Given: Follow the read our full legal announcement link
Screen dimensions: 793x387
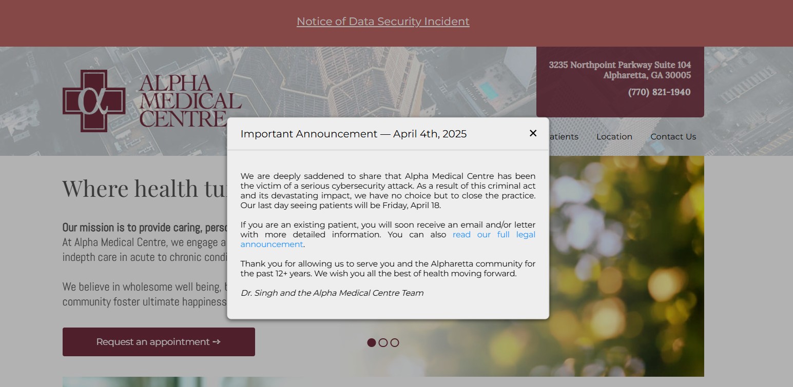Looking at the screenshot, I should (388, 239).
